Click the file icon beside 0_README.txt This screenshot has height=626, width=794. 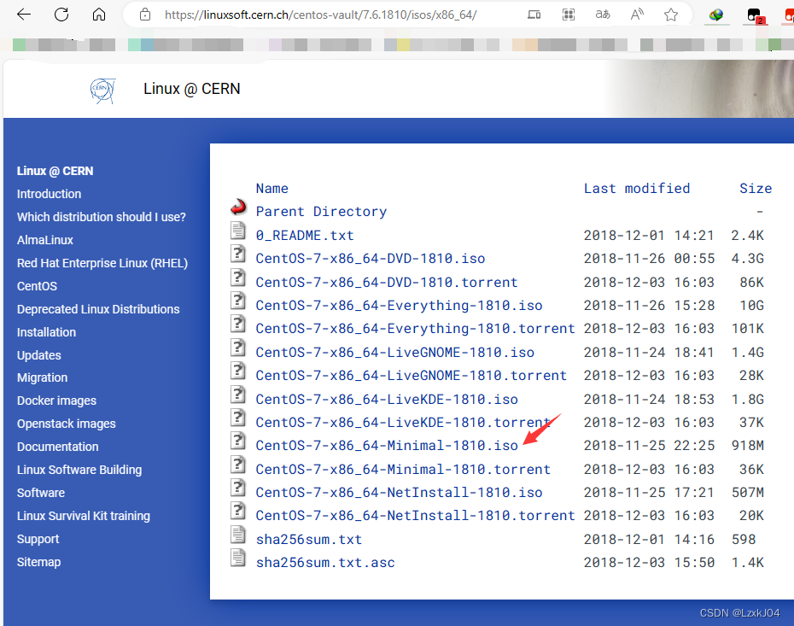point(238,230)
